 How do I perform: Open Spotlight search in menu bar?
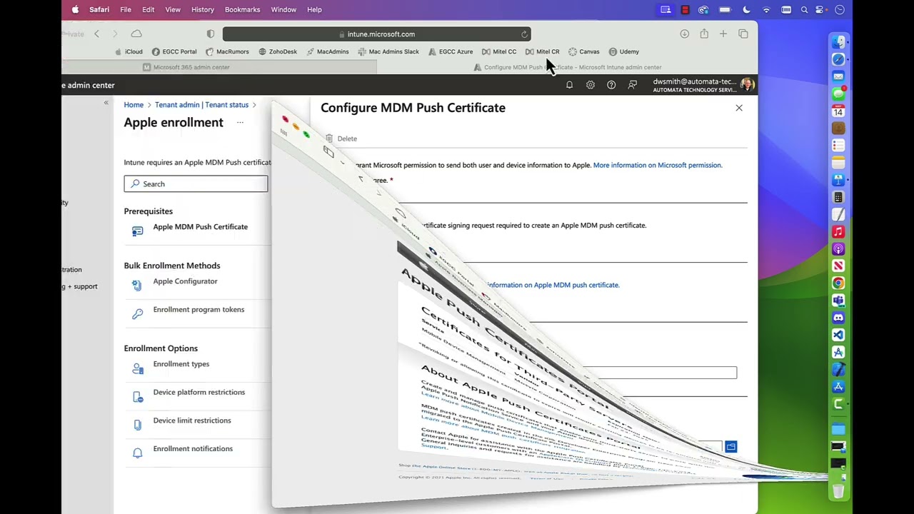click(804, 9)
